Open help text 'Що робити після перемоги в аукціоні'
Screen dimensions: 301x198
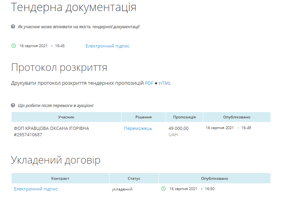[56, 106]
